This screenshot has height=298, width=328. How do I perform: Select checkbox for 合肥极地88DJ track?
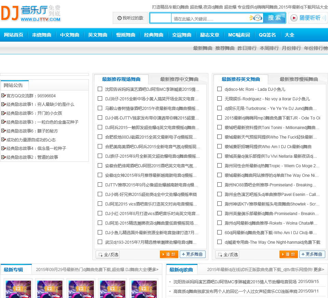pos(100,137)
